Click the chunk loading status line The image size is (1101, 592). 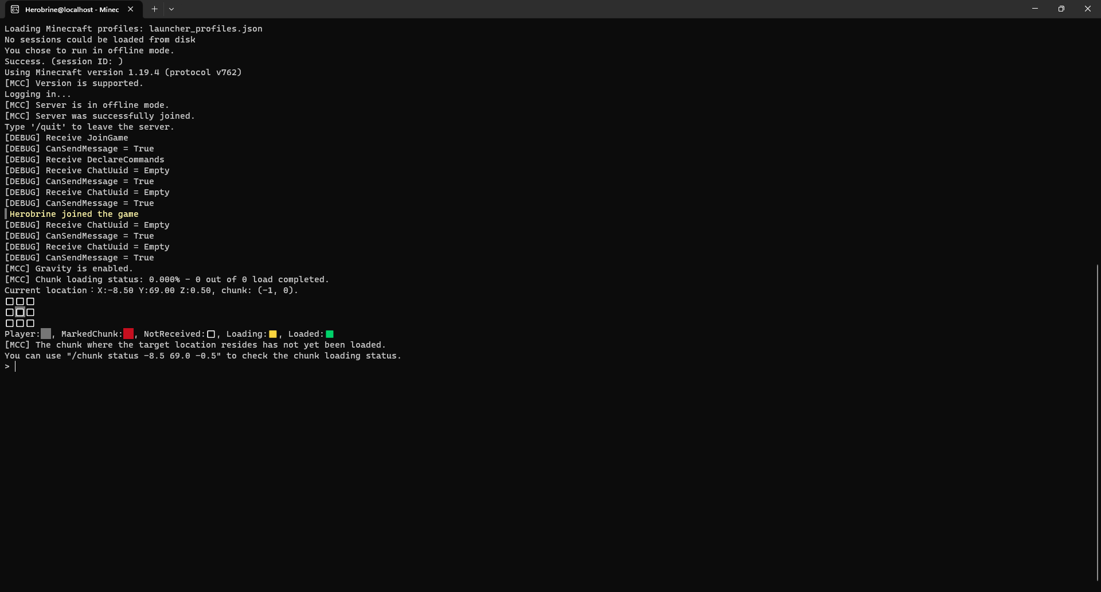tap(166, 279)
